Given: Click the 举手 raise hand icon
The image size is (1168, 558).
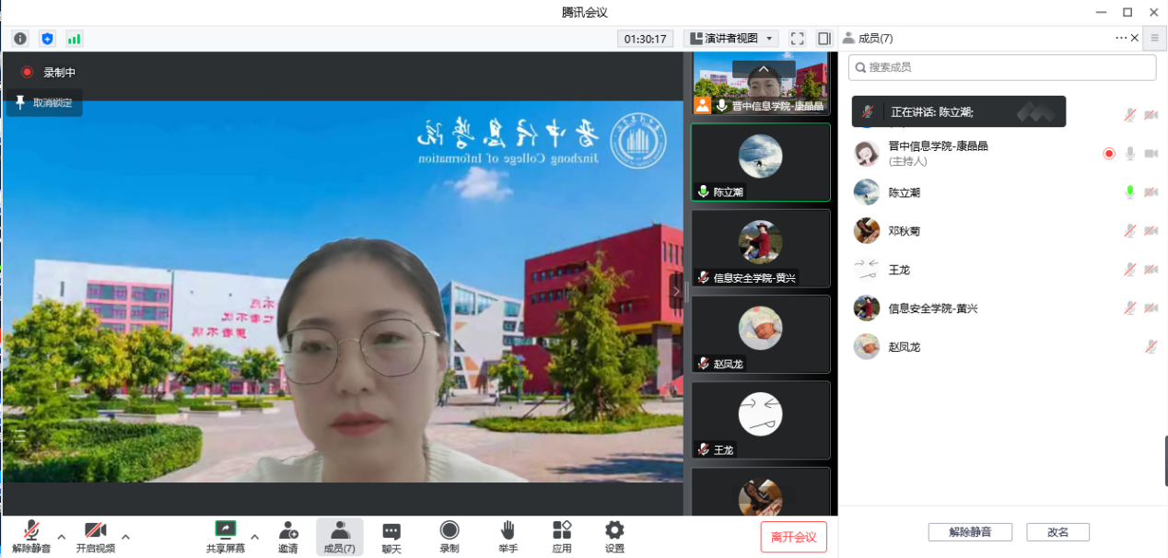Looking at the screenshot, I should (507, 537).
